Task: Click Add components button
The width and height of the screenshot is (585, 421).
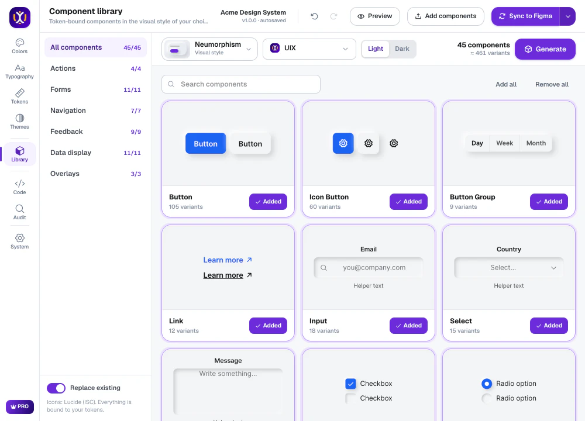Action: tap(445, 16)
